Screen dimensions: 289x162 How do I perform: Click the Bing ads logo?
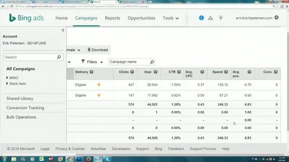coord(26,18)
